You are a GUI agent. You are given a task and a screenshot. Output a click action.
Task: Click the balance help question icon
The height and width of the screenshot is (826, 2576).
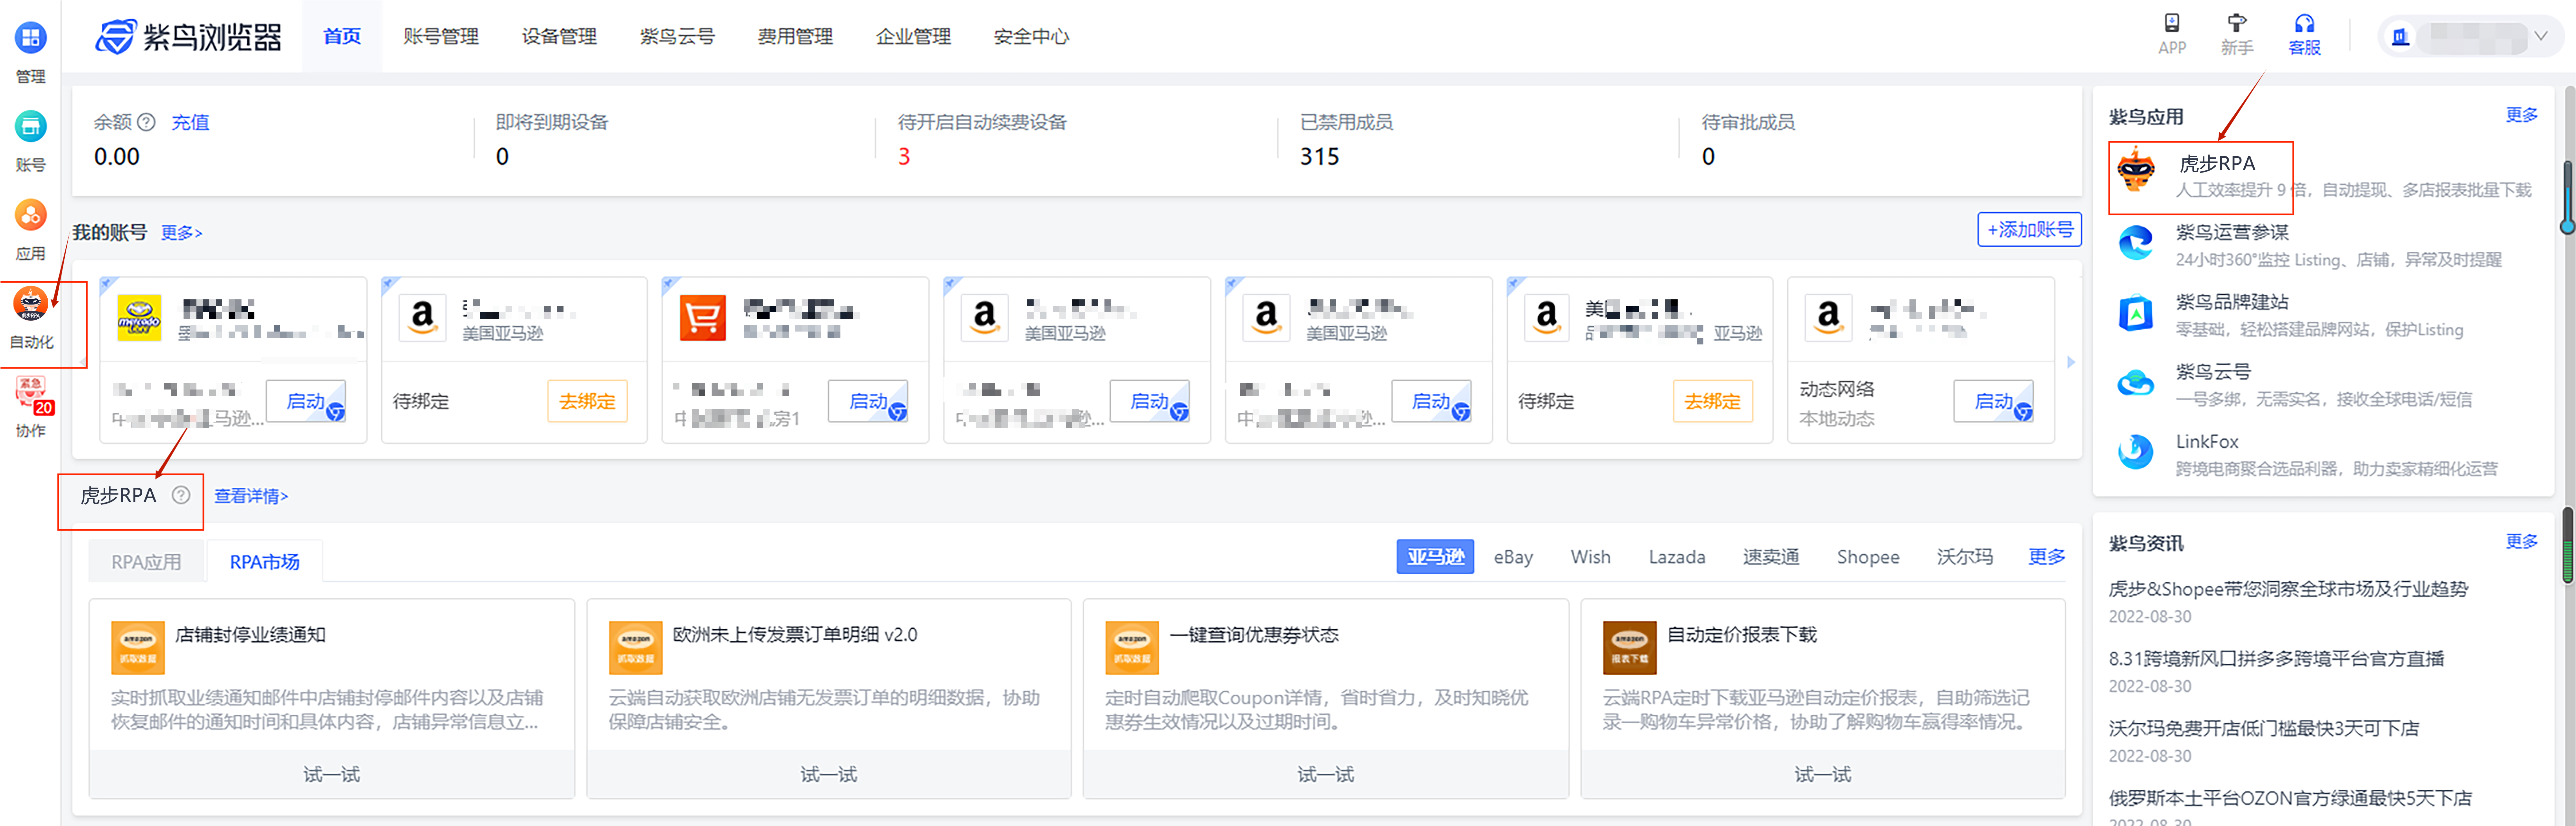pos(146,122)
